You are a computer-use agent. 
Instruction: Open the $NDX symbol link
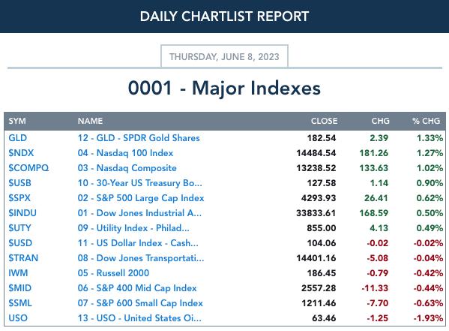pyautogui.click(x=21, y=153)
